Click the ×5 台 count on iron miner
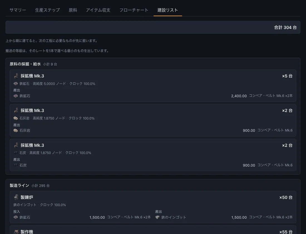 click(x=287, y=76)
